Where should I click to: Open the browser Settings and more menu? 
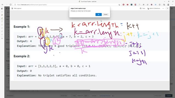172,5
